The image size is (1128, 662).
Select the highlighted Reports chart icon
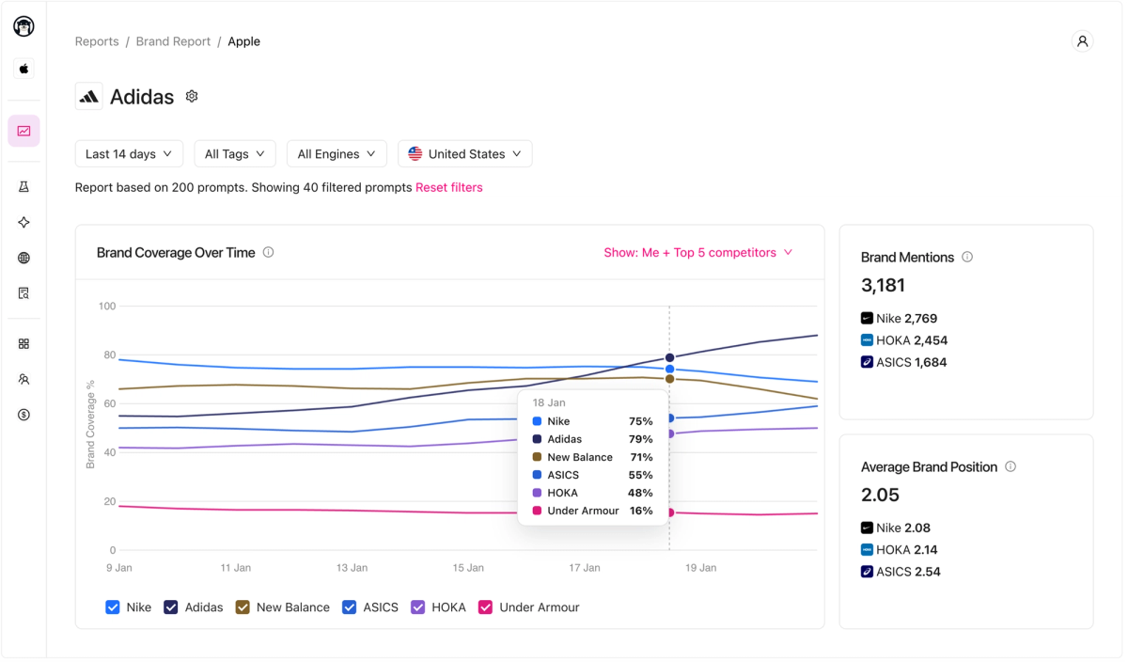(23, 132)
